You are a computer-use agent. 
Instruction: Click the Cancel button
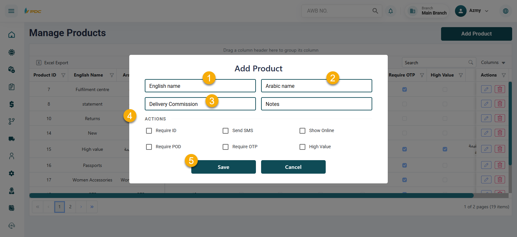(x=293, y=167)
